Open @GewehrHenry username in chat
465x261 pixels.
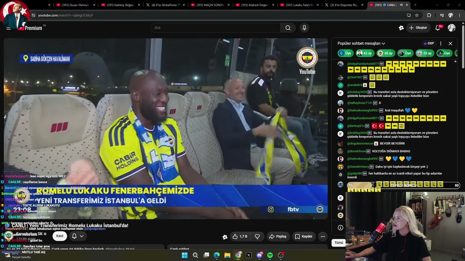point(358,167)
